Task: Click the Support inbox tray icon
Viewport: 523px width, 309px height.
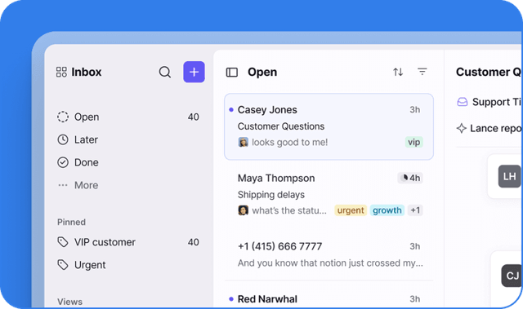Action: 463,102
